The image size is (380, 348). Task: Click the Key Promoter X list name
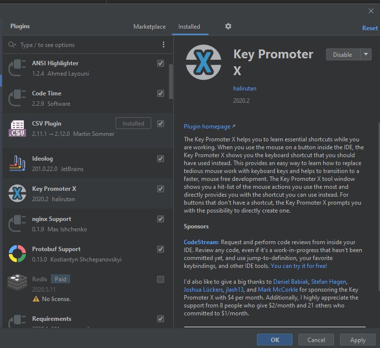tap(54, 189)
